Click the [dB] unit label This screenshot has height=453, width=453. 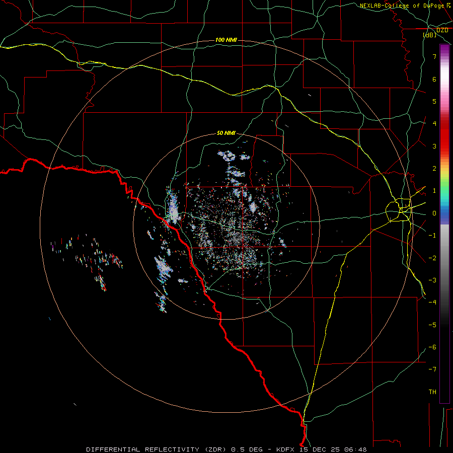tap(430, 35)
